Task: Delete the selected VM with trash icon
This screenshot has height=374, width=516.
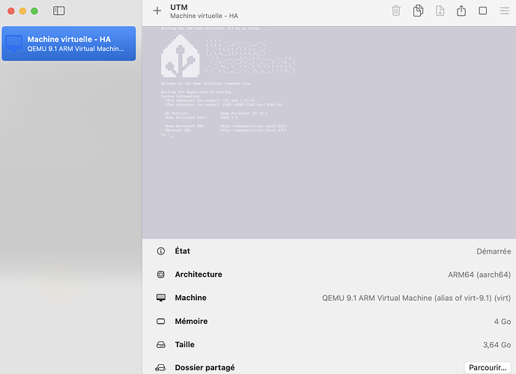Action: 396,10
